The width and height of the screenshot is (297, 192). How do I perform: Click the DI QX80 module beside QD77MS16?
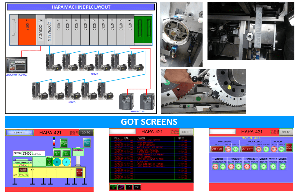(x=58, y=30)
